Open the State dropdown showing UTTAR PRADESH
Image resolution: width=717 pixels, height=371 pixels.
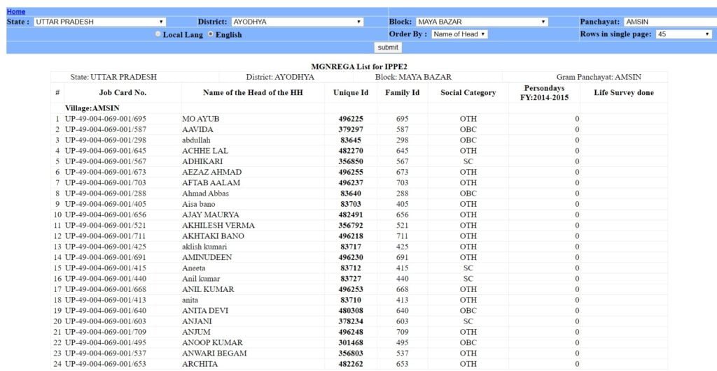click(x=99, y=22)
